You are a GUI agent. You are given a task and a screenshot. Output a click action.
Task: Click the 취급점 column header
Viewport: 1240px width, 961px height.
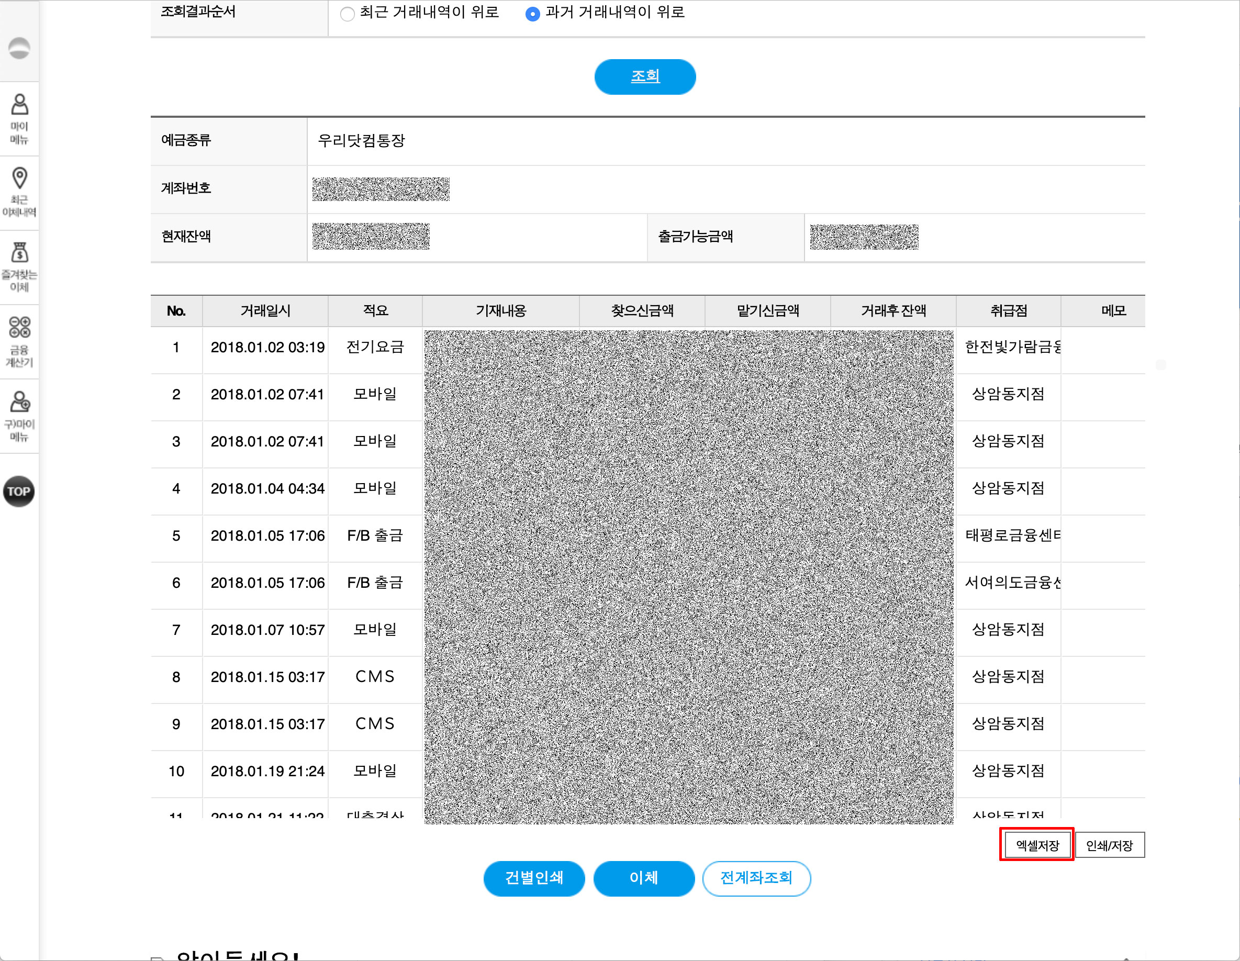click(1008, 310)
